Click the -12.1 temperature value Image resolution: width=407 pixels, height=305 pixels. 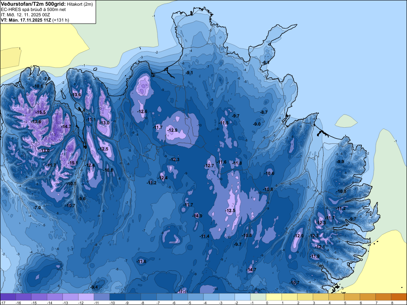tap(320, 247)
